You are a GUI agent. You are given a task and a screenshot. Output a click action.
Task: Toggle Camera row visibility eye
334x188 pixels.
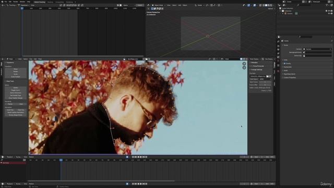[x=329, y=14]
